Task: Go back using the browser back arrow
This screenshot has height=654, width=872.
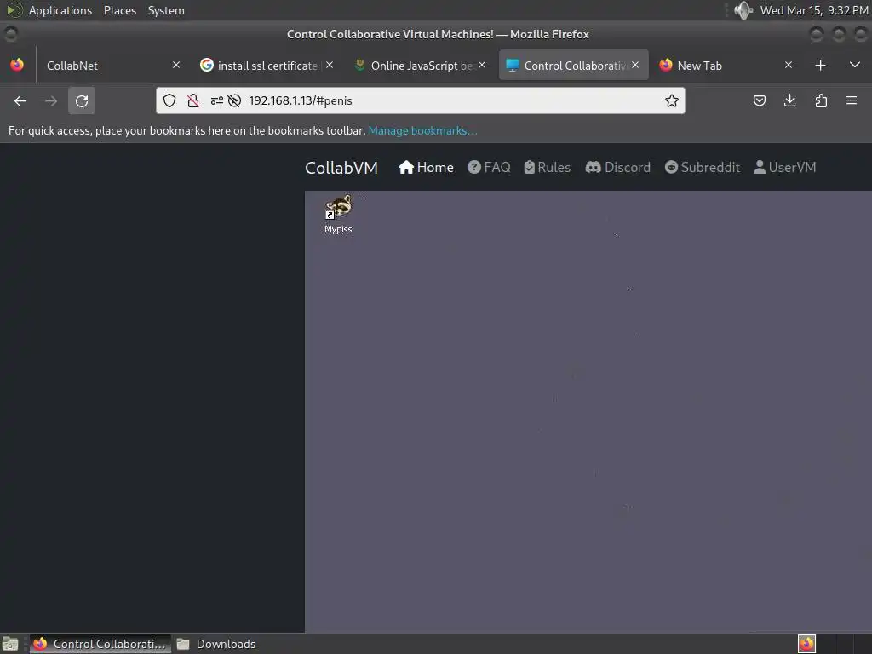Action: pos(20,100)
